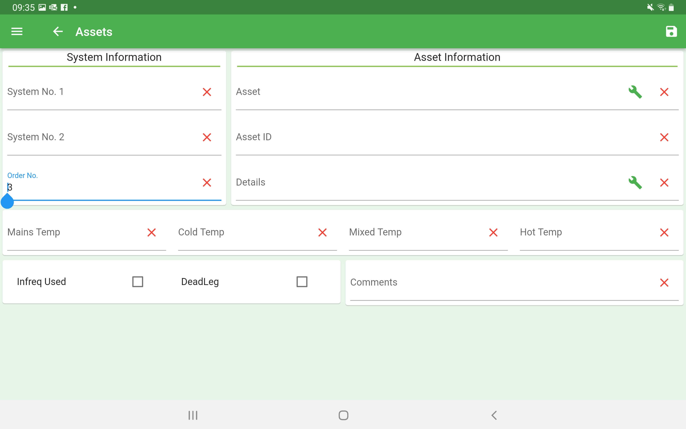Image resolution: width=686 pixels, height=429 pixels.
Task: Tap the Outlook notification icon in status bar
Action: [x=53, y=8]
